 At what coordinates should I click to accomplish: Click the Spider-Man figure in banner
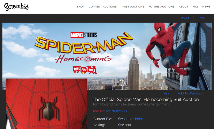tap(168, 49)
